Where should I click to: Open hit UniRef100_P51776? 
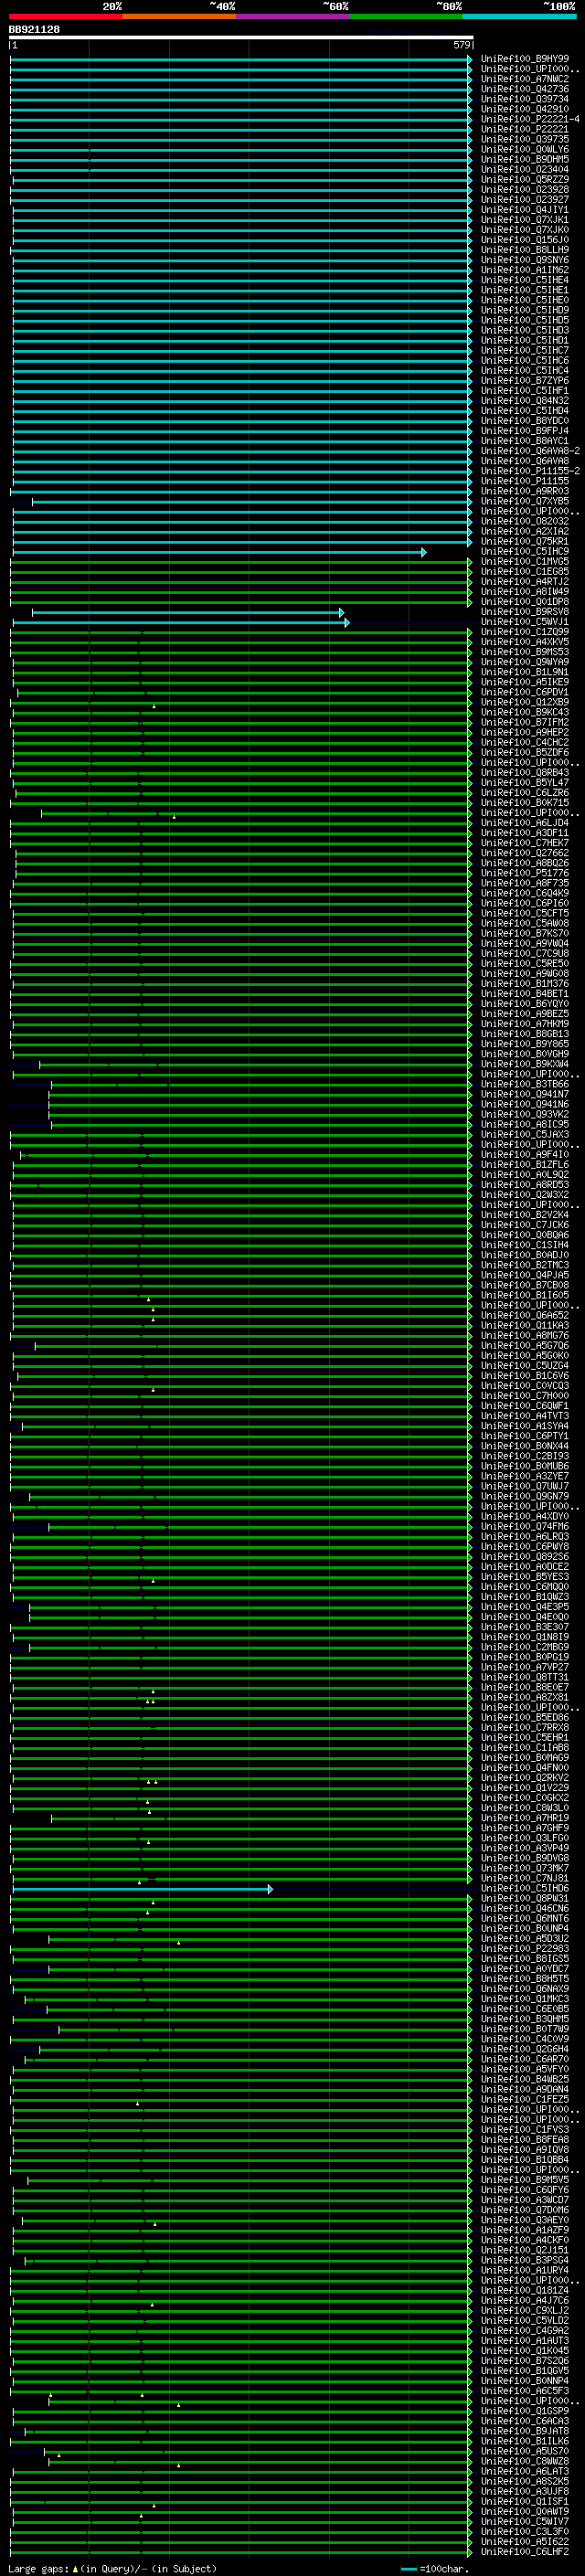point(525,873)
